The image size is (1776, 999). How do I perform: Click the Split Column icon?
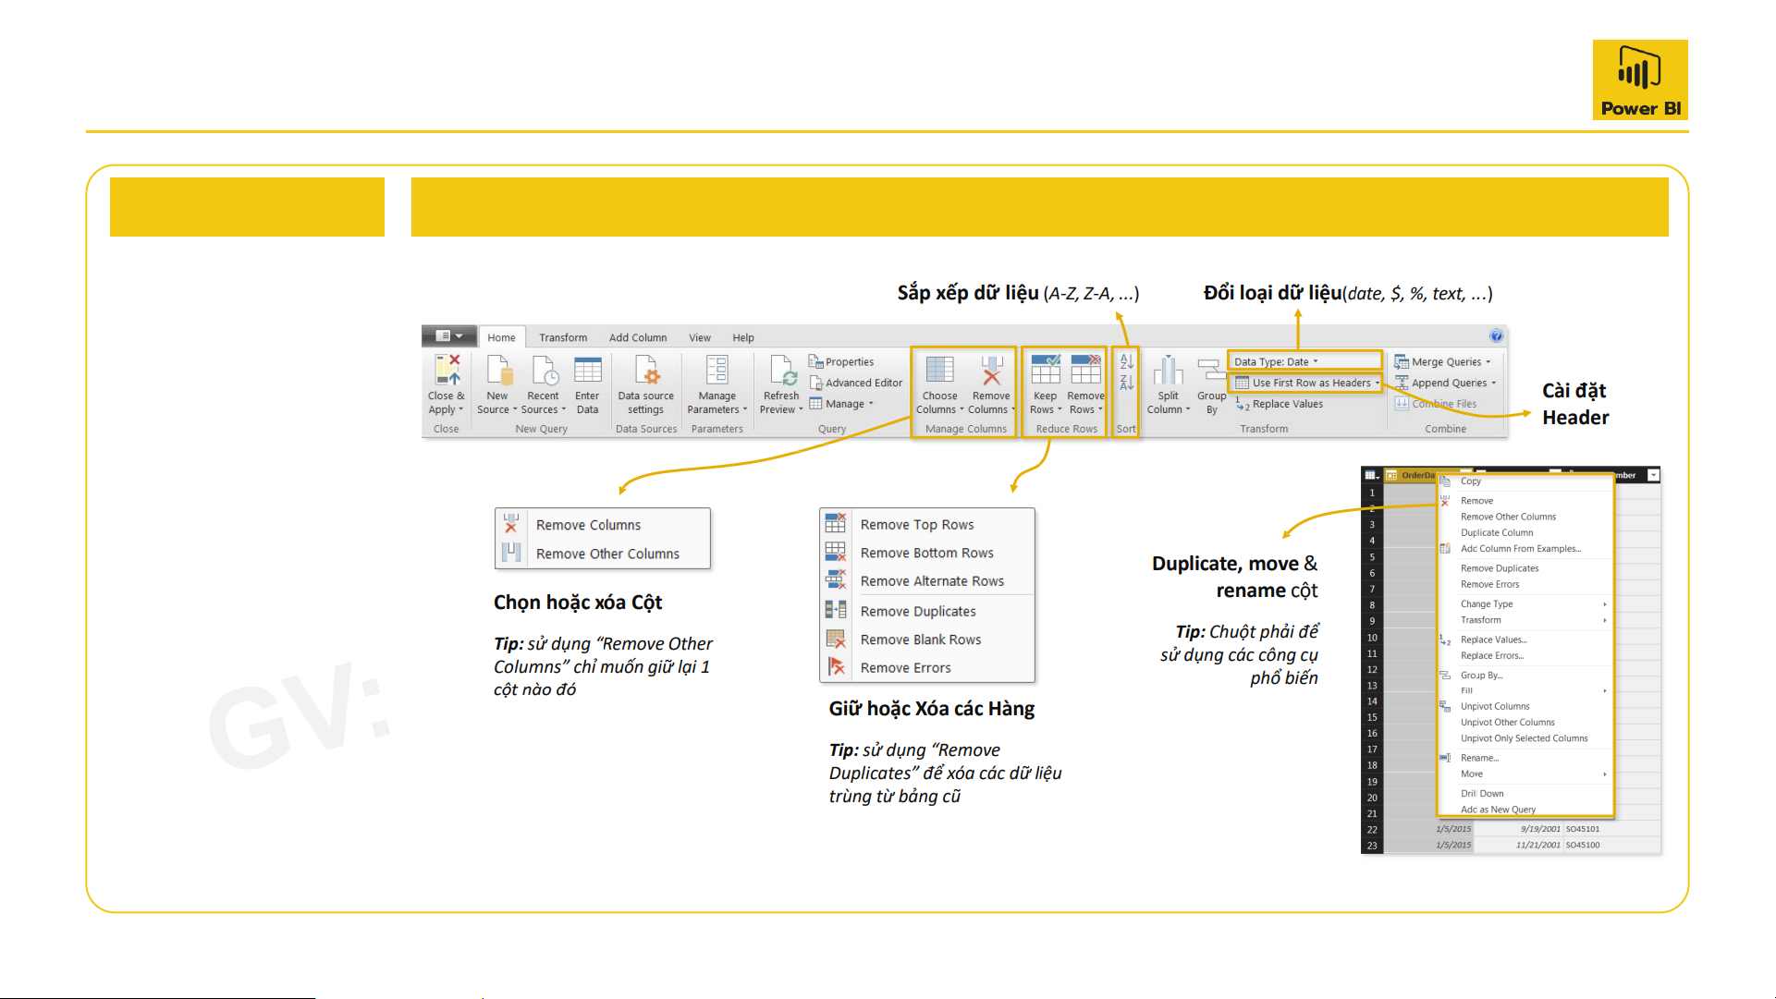click(1168, 371)
